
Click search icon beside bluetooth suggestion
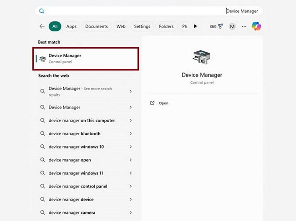pos(43,133)
